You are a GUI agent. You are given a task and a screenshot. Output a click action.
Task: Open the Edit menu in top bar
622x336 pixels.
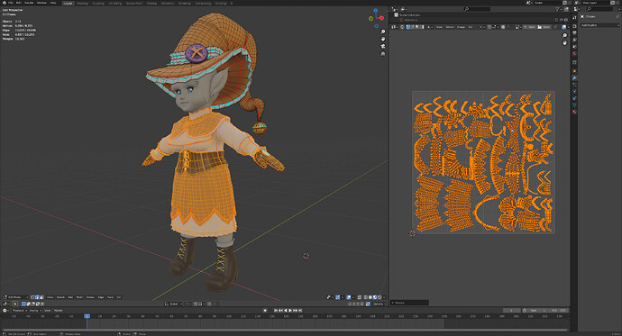(x=19, y=3)
